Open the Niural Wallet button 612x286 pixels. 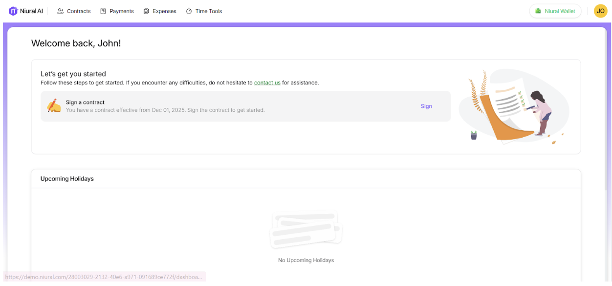tap(555, 11)
